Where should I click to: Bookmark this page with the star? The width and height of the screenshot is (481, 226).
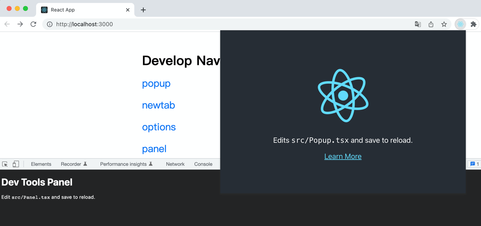[x=444, y=24]
